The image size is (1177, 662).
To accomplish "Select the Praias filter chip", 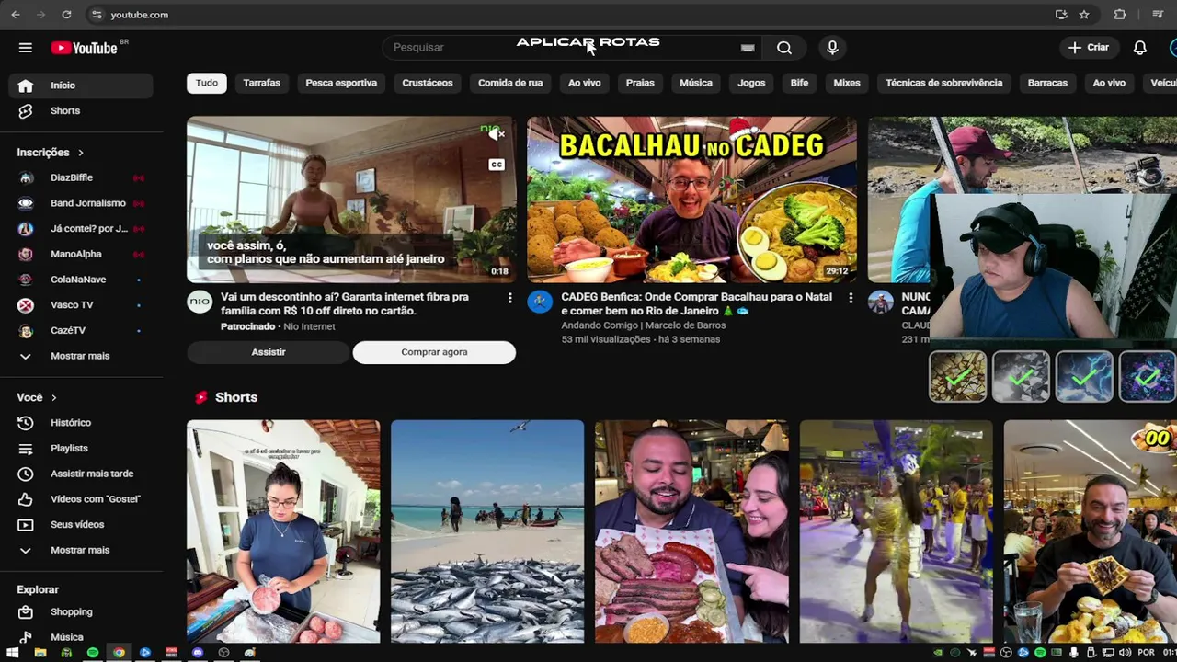I will click(640, 83).
